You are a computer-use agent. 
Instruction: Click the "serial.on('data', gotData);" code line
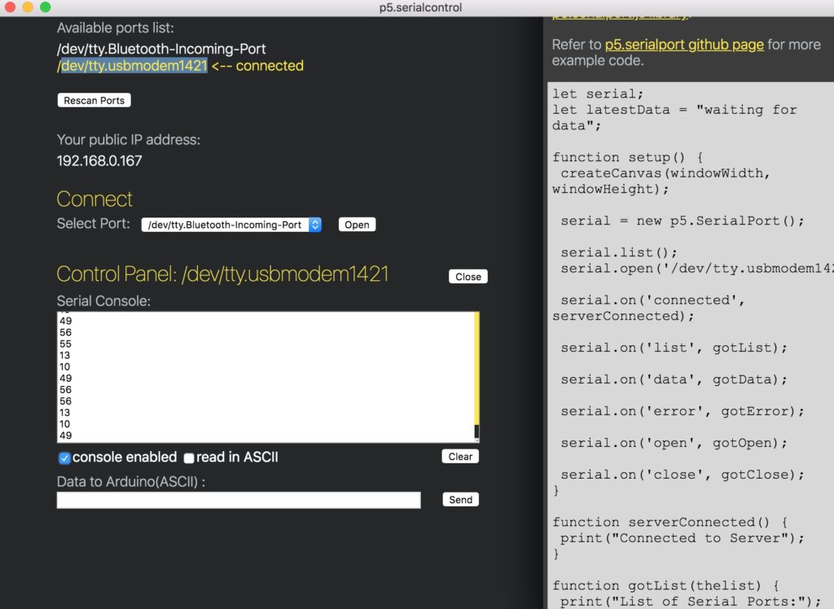pyautogui.click(x=674, y=379)
